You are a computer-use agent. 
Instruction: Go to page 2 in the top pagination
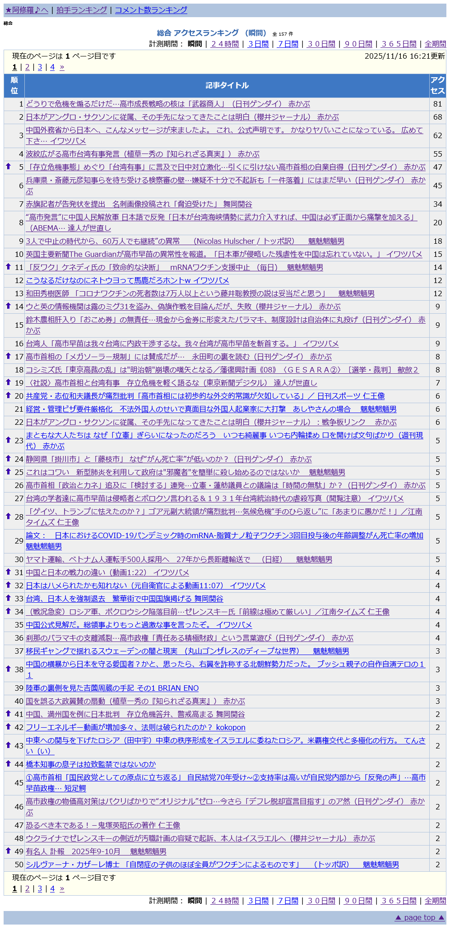27,67
